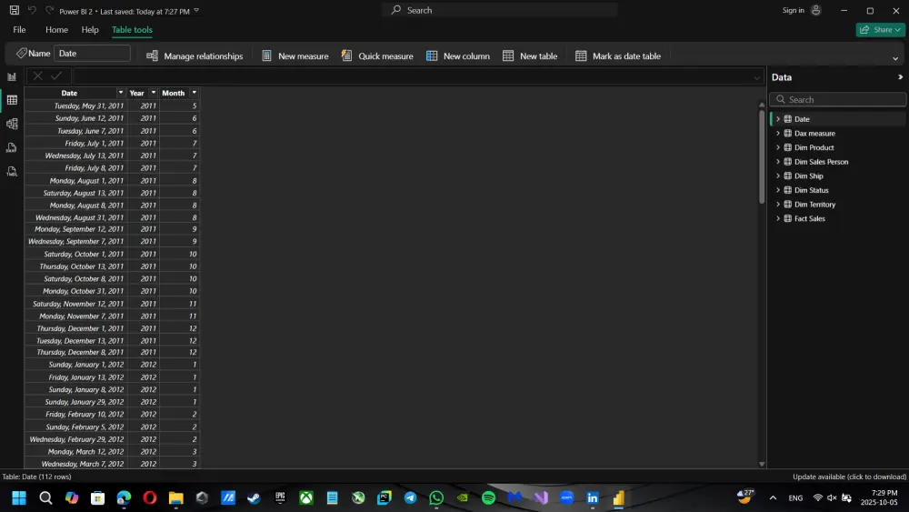
Task: Open WhatsApp from the taskbar
Action: coord(436,497)
